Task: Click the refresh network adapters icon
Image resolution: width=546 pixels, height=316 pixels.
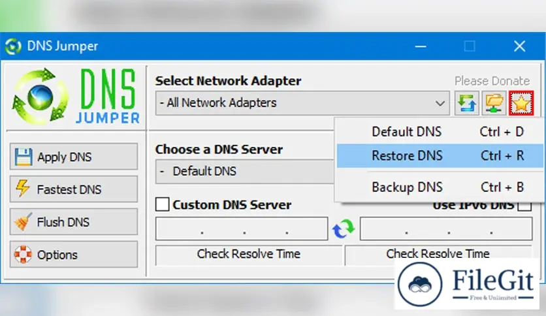Action: pos(466,103)
